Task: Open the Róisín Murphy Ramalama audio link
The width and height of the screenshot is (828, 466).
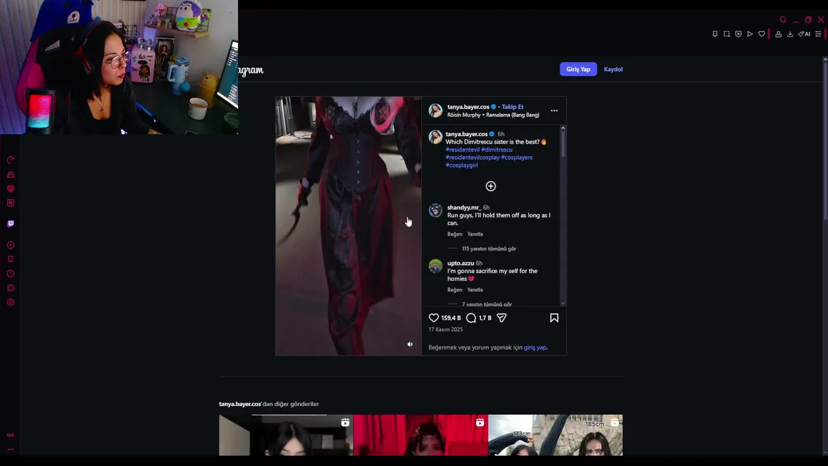Action: tap(493, 115)
